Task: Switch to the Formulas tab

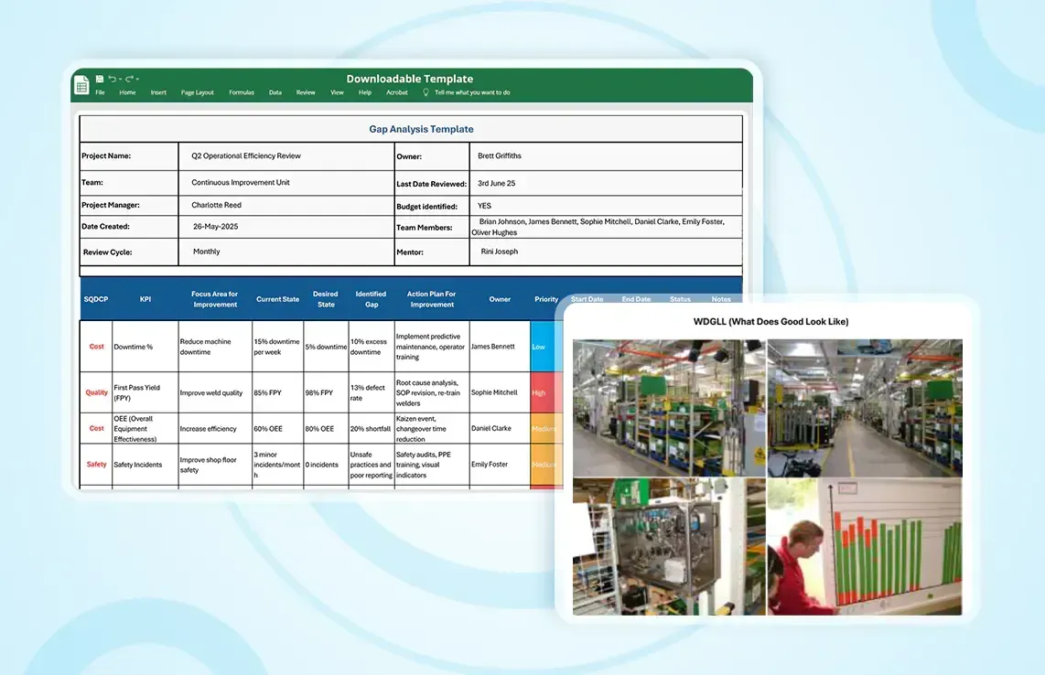Action: pyautogui.click(x=241, y=92)
